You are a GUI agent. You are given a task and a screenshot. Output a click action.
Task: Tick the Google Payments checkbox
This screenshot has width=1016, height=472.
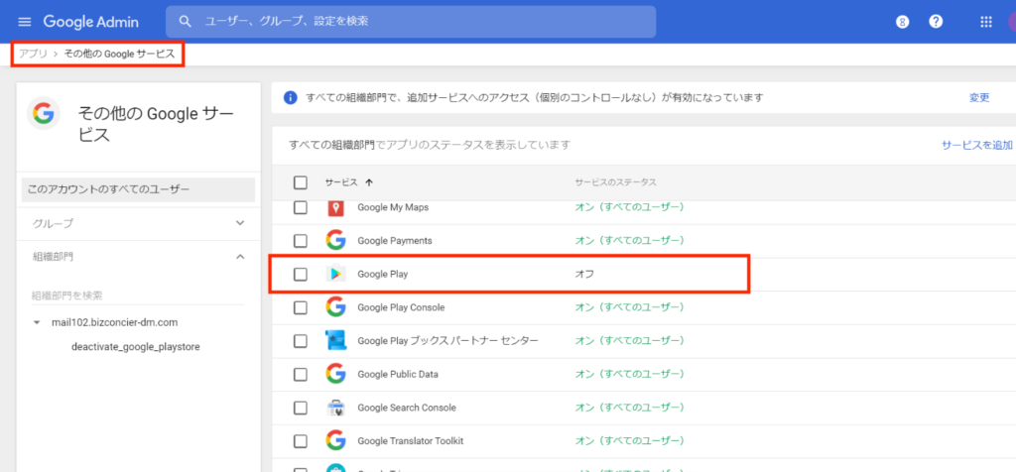[x=301, y=241]
